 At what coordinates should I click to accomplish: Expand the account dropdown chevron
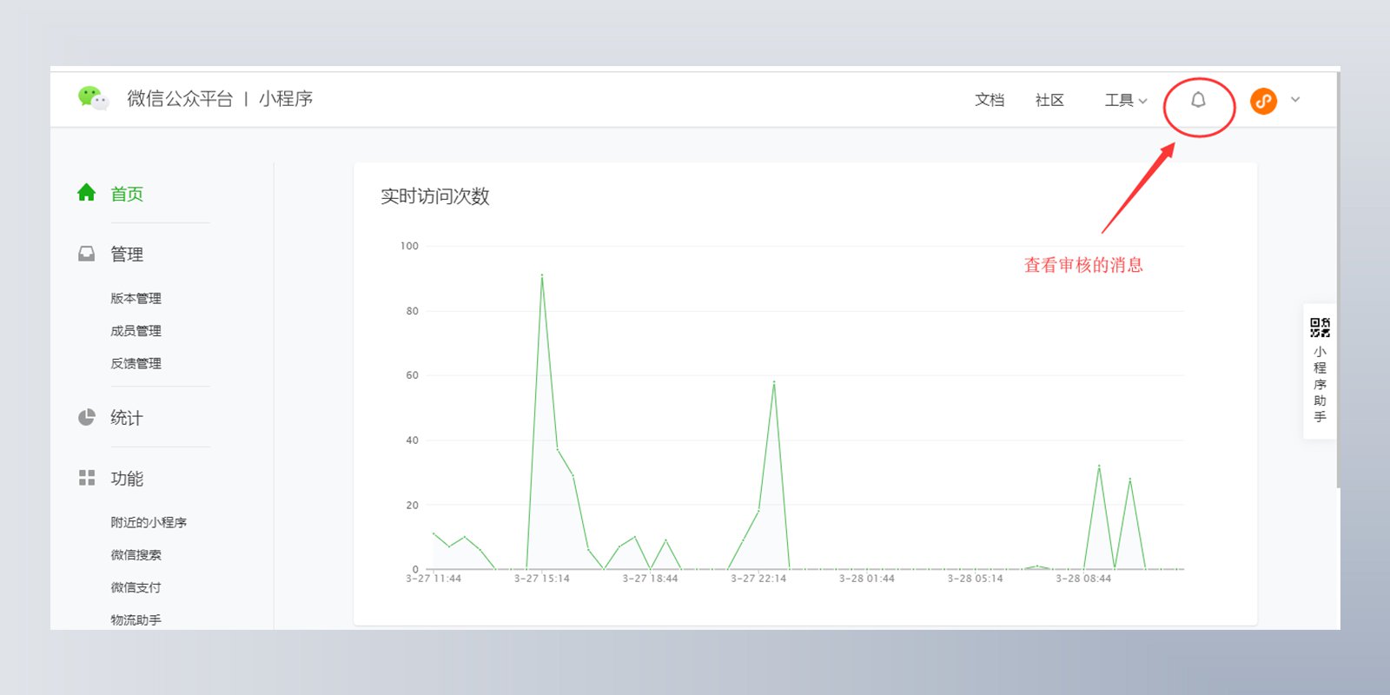pos(1295,100)
